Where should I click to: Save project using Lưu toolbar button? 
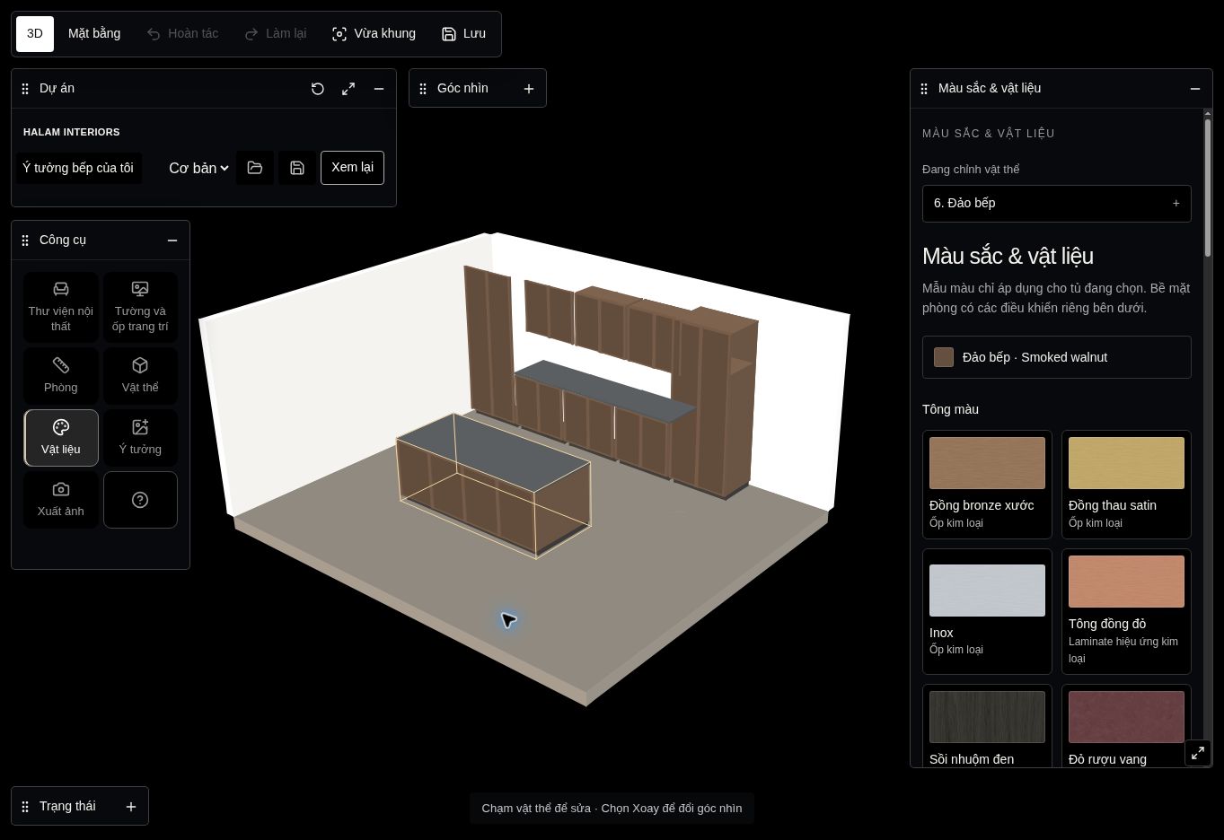(463, 34)
